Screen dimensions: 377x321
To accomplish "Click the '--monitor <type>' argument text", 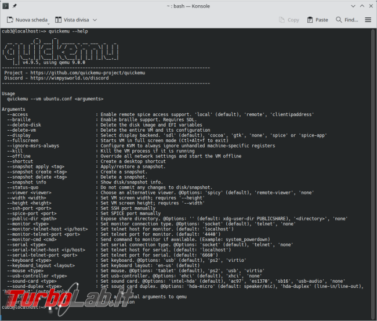I will [x=28, y=224].
